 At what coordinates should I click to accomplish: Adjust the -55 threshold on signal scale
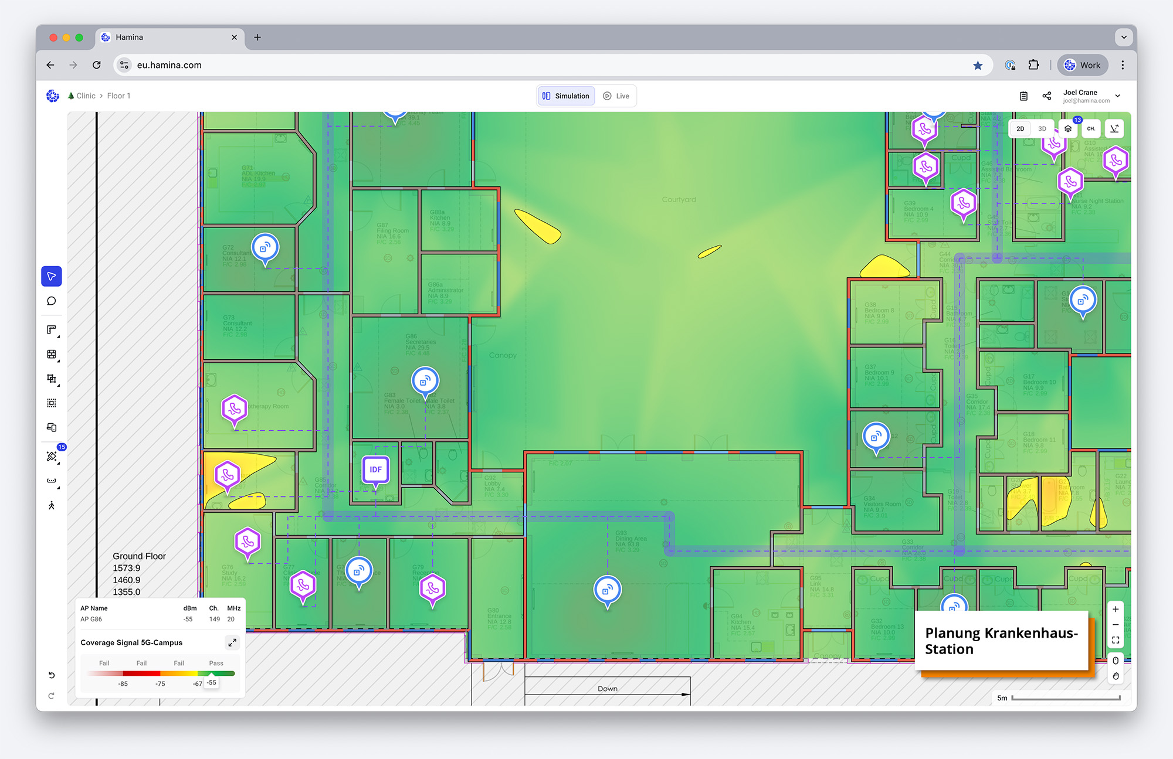click(x=212, y=682)
